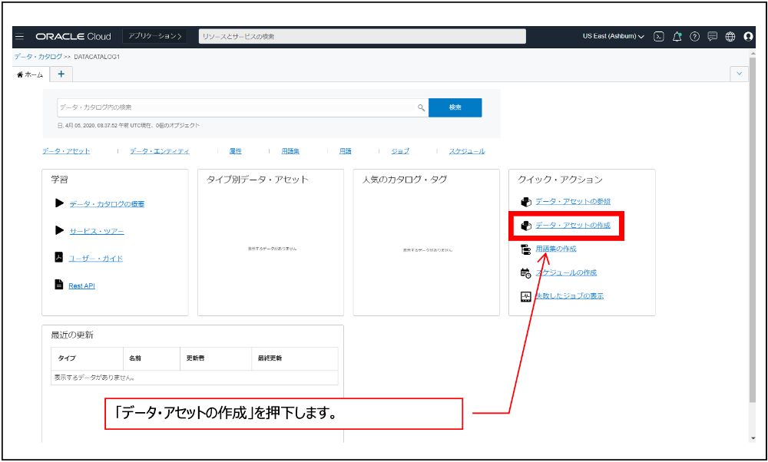Image resolution: width=768 pixels, height=462 pixels.
Task: Click the calendar icon beside スケジュールの作成
Action: (x=526, y=273)
